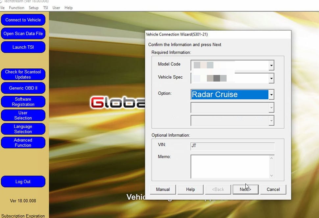Open the Help menu in menu bar

pos(68,8)
